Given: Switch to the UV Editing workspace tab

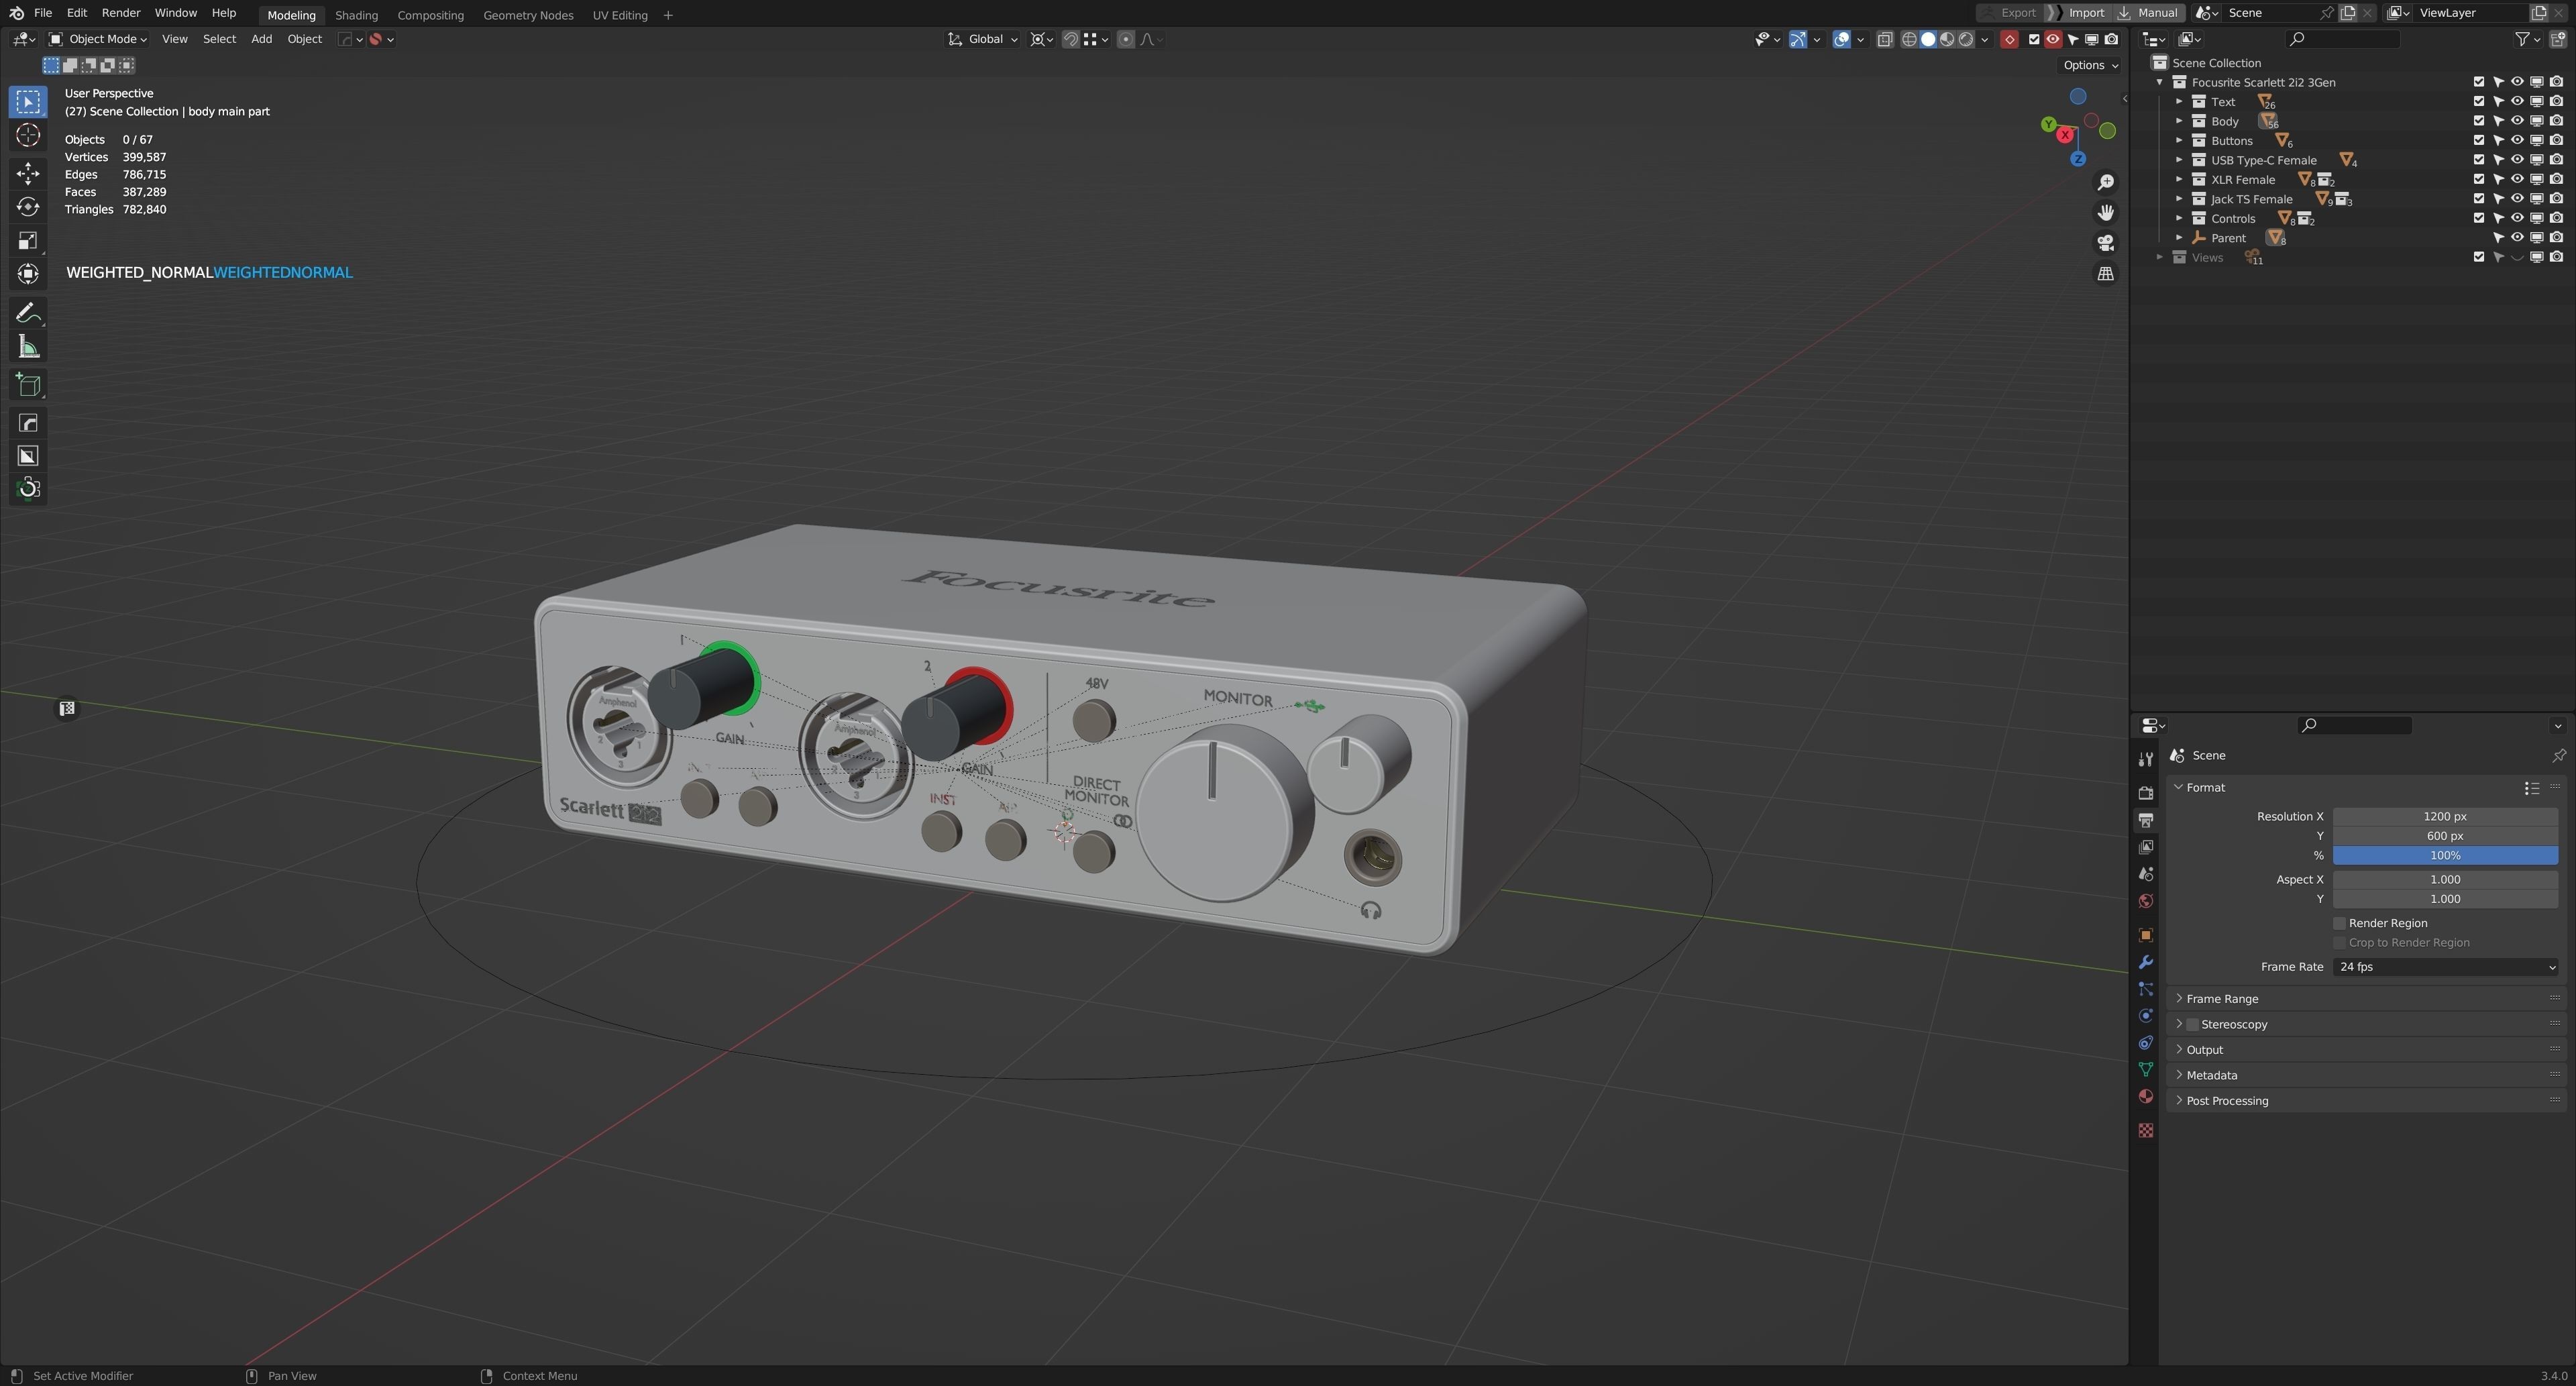Looking at the screenshot, I should coord(619,15).
